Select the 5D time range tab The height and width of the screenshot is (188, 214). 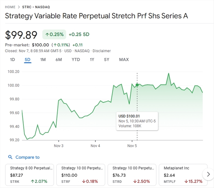[x=28, y=60]
